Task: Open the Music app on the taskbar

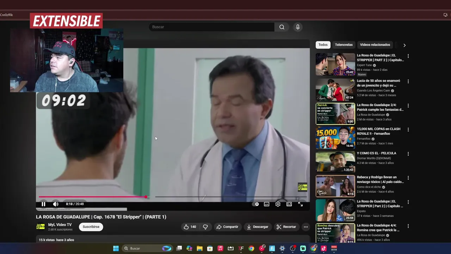Action: pos(220,248)
